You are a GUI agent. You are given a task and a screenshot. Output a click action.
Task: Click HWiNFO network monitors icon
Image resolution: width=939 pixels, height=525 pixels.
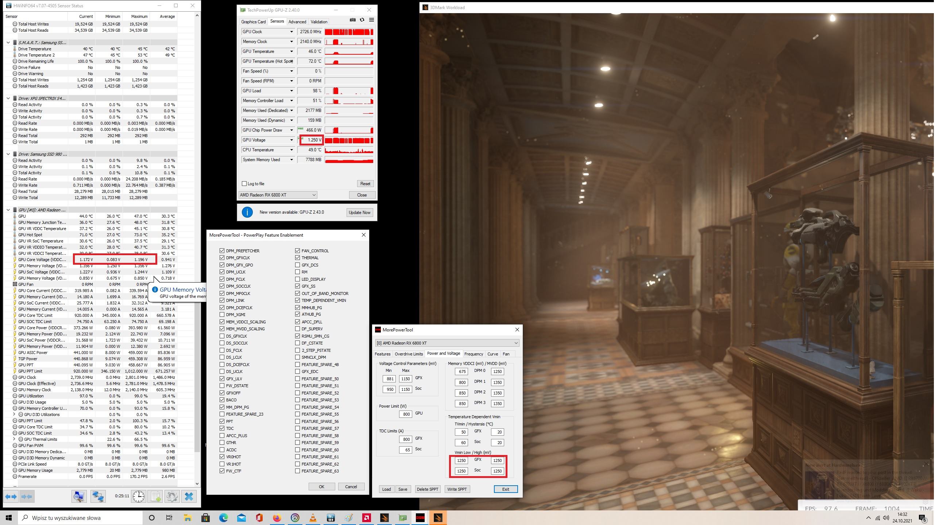click(98, 497)
